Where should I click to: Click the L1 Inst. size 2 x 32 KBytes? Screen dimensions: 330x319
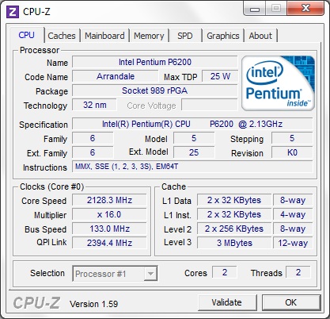tap(234, 214)
